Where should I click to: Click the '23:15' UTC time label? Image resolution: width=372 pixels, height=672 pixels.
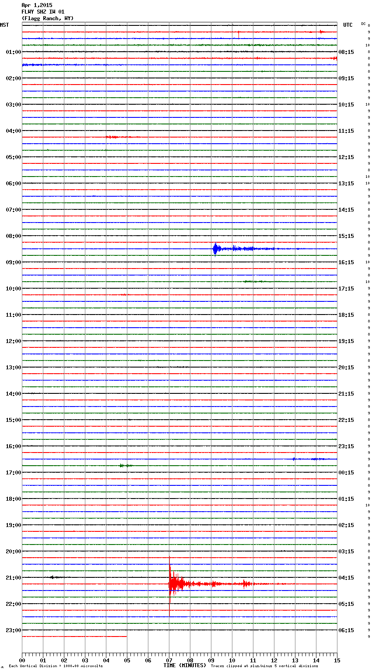pos(346,446)
